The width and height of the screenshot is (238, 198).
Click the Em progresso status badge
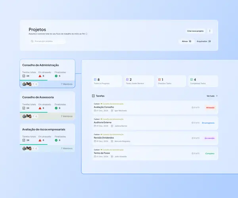pos(208,123)
